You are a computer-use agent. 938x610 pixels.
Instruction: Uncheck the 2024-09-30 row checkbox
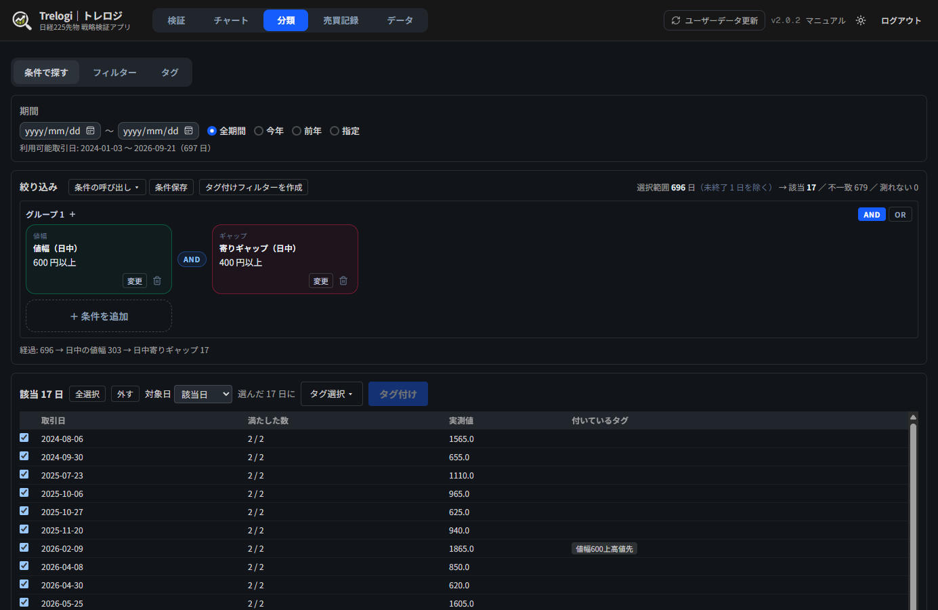[24, 456]
